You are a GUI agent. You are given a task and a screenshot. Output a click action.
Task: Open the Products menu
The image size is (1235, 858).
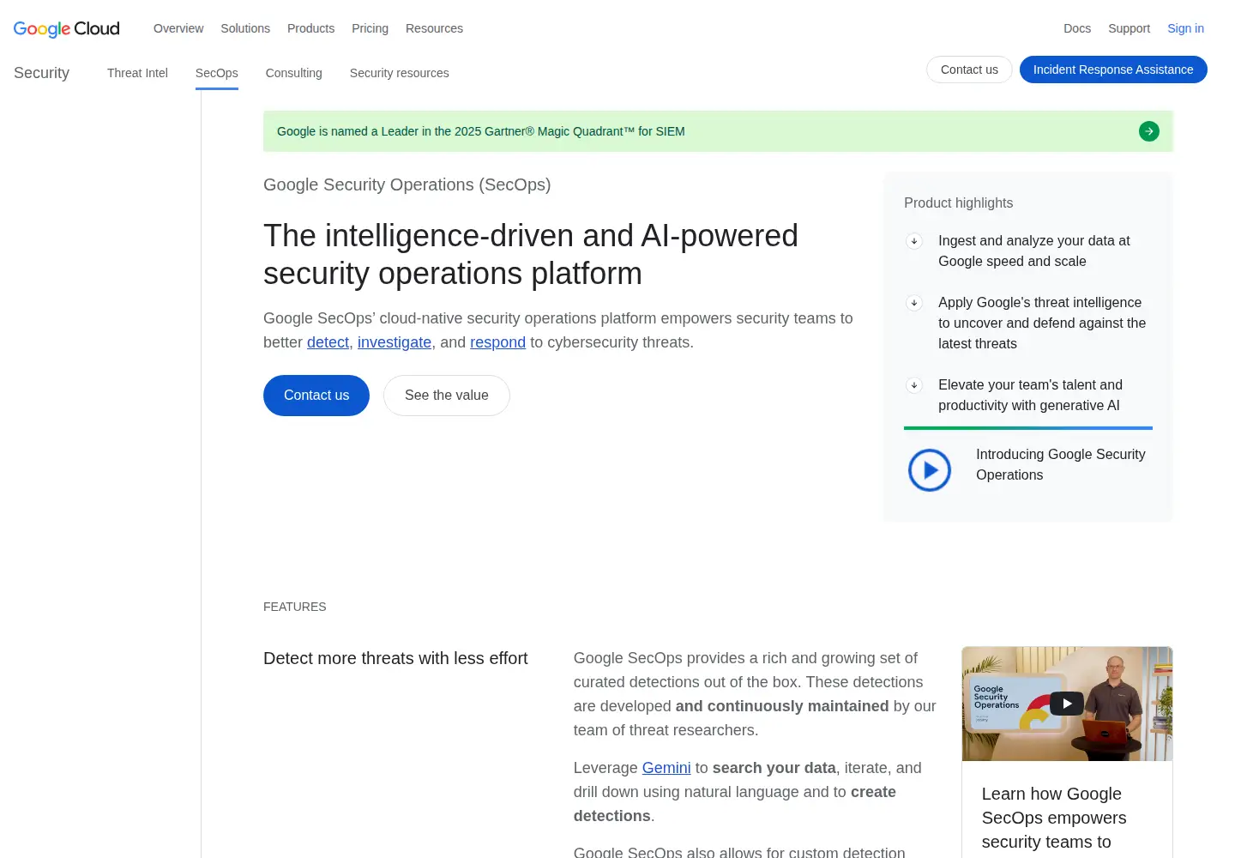click(x=310, y=28)
